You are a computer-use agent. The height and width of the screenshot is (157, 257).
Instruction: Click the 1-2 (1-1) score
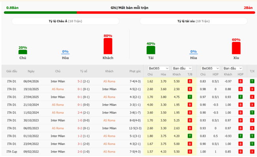[83, 136]
